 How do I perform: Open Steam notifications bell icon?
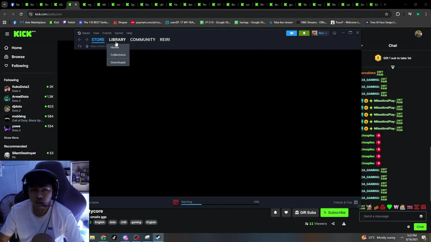pos(304,33)
